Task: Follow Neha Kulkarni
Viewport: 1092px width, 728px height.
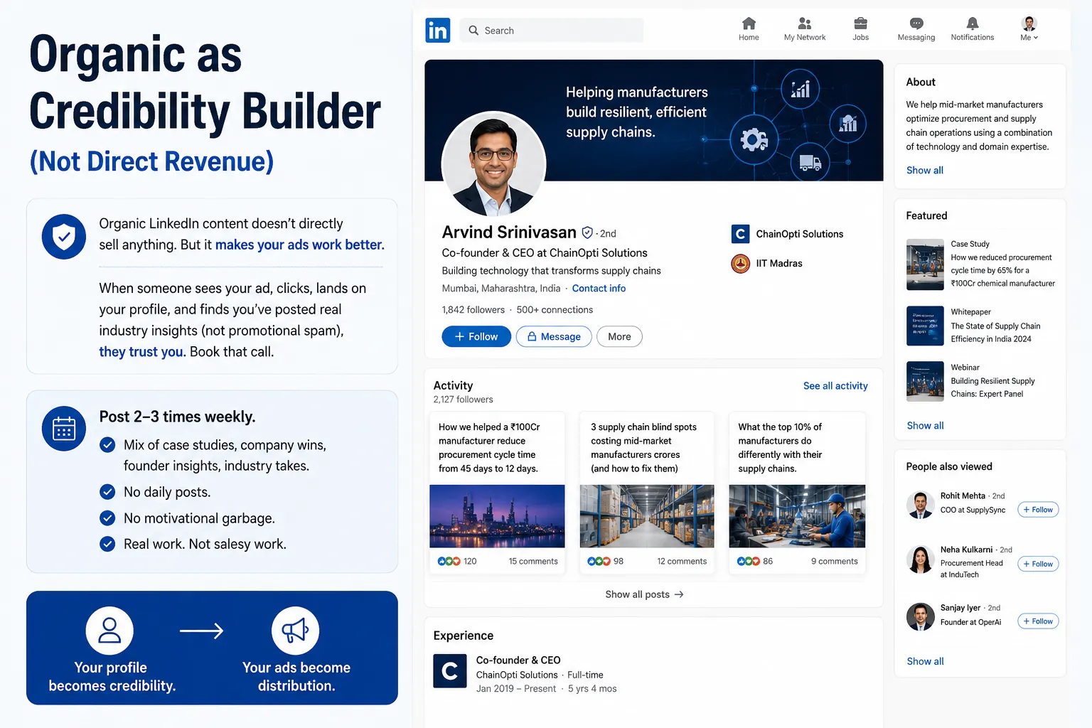Action: tap(1038, 564)
